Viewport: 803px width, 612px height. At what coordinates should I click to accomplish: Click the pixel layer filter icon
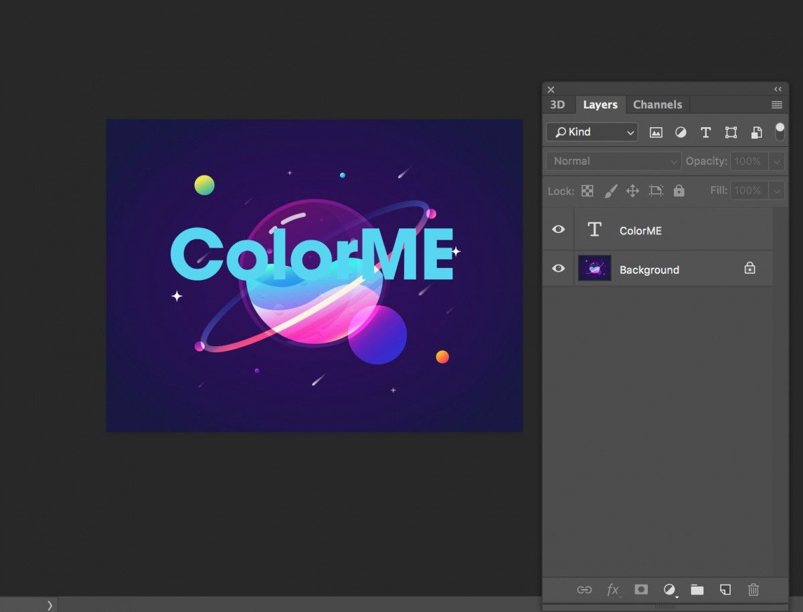pos(656,133)
